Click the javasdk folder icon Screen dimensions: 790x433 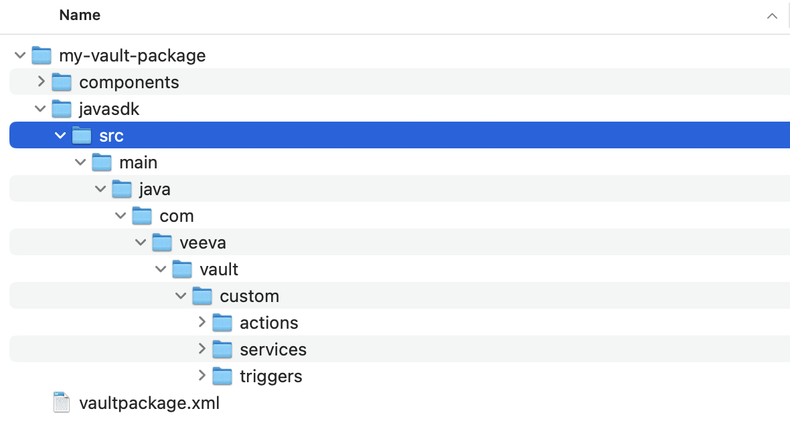[62, 108]
